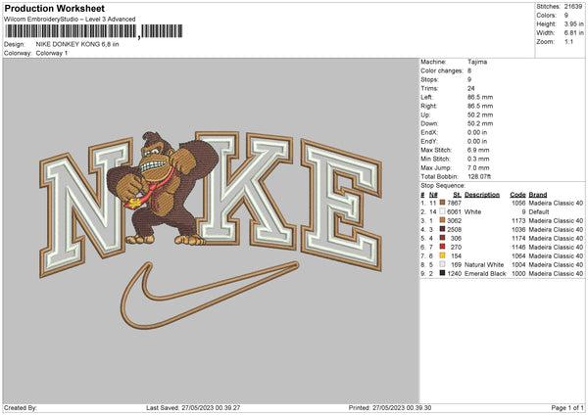Click the Width value 6.81 in
This screenshot has height=415, width=588.
click(x=573, y=33)
